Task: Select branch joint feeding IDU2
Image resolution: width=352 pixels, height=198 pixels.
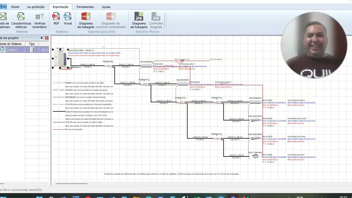Action: coord(144,84)
